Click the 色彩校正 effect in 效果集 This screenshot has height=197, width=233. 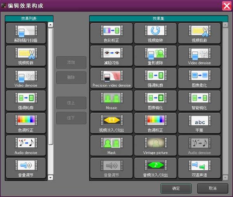pos(111,33)
